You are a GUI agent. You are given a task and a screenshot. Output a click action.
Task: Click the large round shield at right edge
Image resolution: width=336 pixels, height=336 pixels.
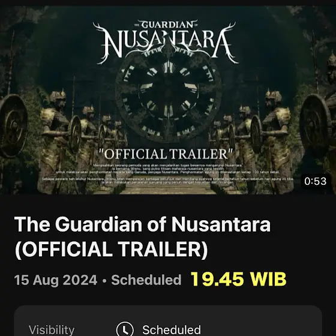tap(315, 126)
